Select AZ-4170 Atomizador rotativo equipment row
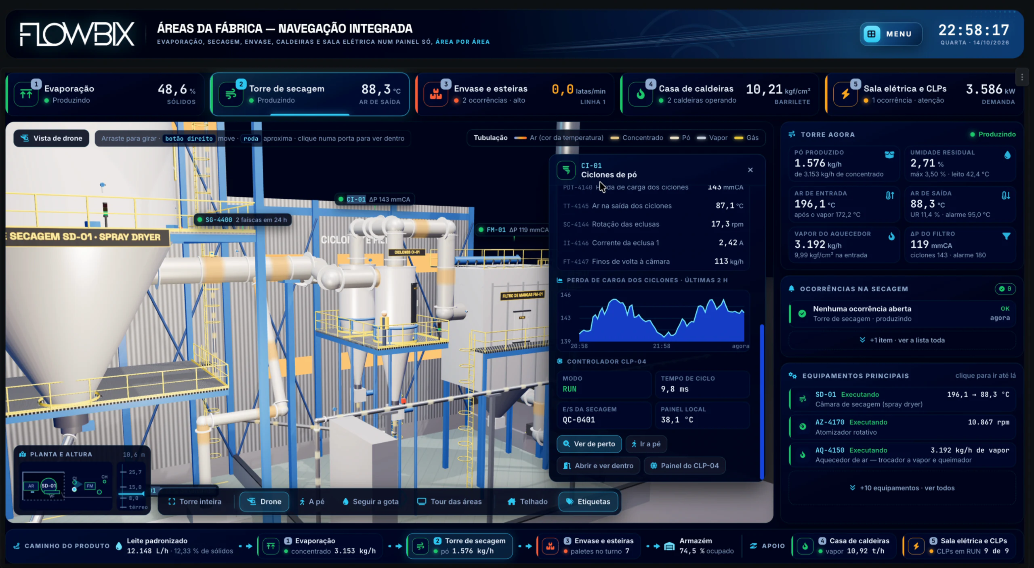 click(902, 427)
